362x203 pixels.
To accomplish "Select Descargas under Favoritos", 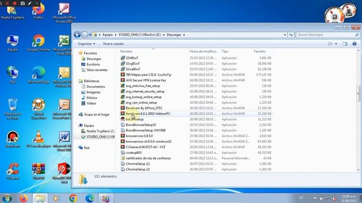I will point(94,59).
